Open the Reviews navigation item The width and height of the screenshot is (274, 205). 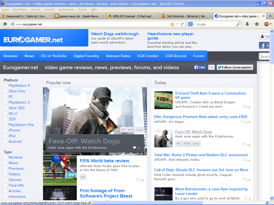[x=10, y=56]
